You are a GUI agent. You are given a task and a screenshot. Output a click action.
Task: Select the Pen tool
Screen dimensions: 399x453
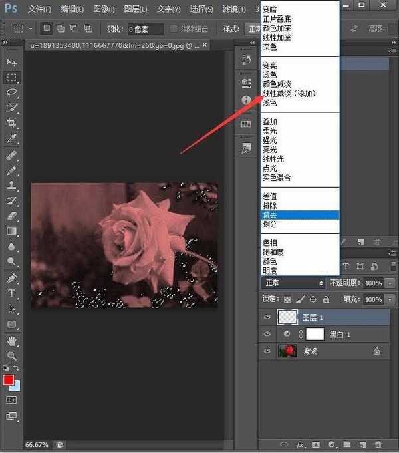point(12,278)
